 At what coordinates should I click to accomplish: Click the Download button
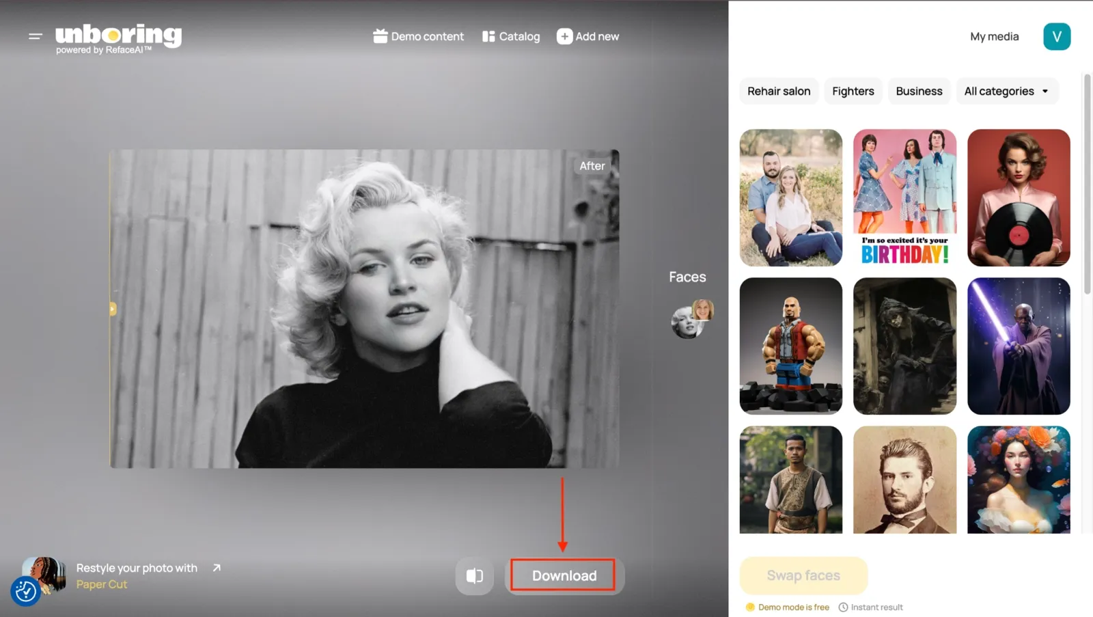[x=564, y=576]
